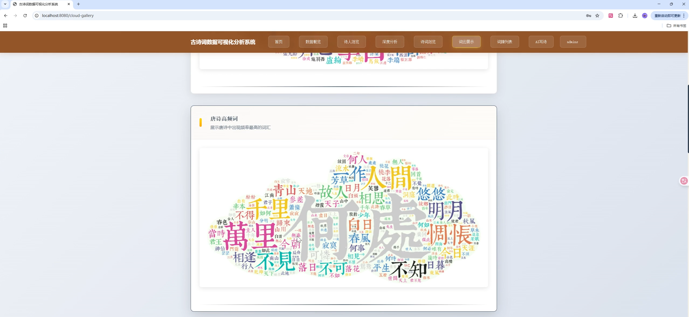The image size is (689, 317).
Task: Click the orange word 千里 in word cloud
Action: pos(268,209)
